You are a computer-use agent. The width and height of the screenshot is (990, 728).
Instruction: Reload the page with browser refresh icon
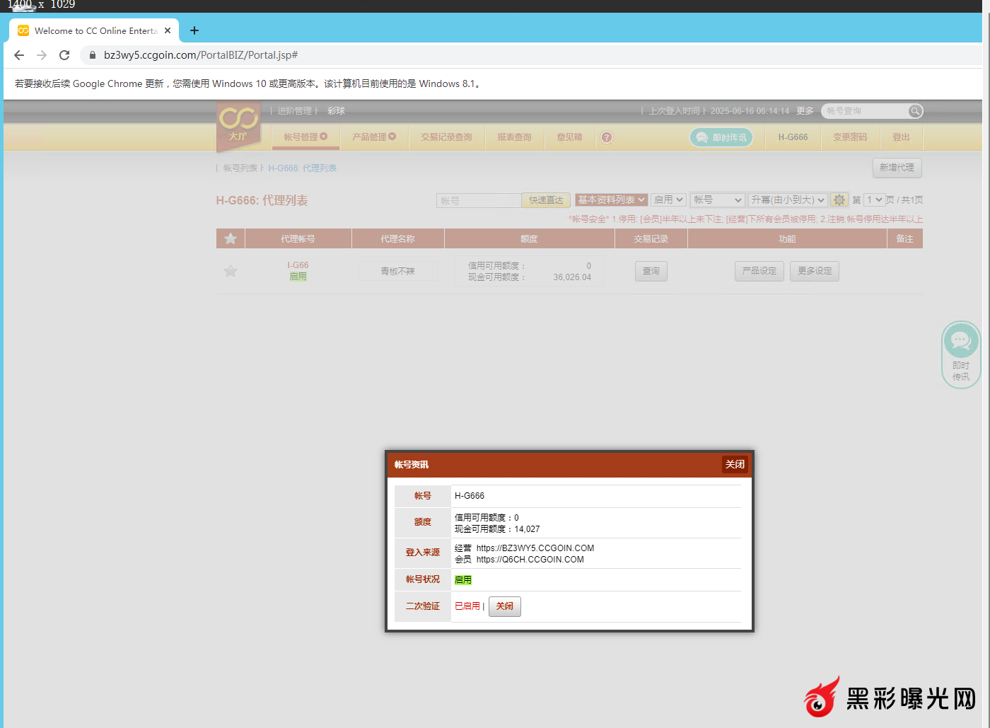coord(64,55)
